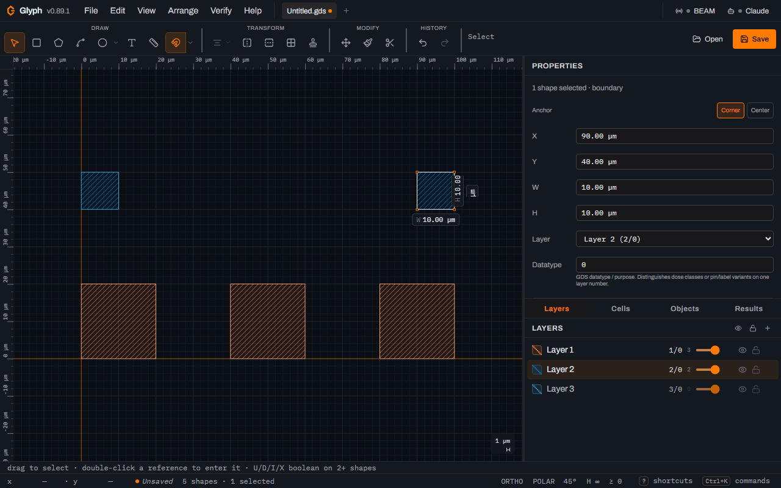Toggle the magnet Snap tool
Screen dimensions: 781x488
click(176, 43)
